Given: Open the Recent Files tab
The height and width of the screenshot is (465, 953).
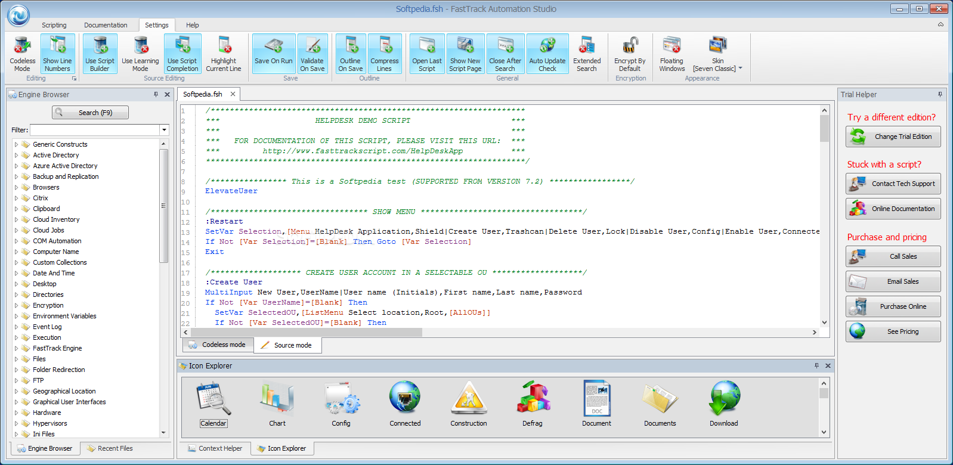Looking at the screenshot, I should click(110, 448).
